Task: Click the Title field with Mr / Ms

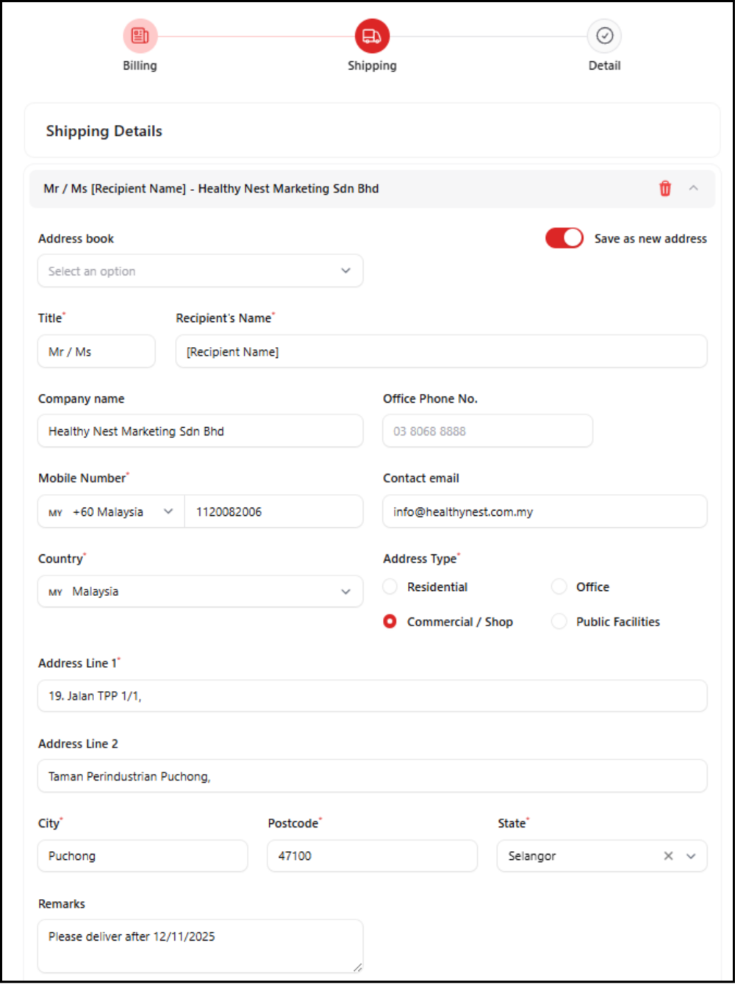Action: [x=96, y=351]
